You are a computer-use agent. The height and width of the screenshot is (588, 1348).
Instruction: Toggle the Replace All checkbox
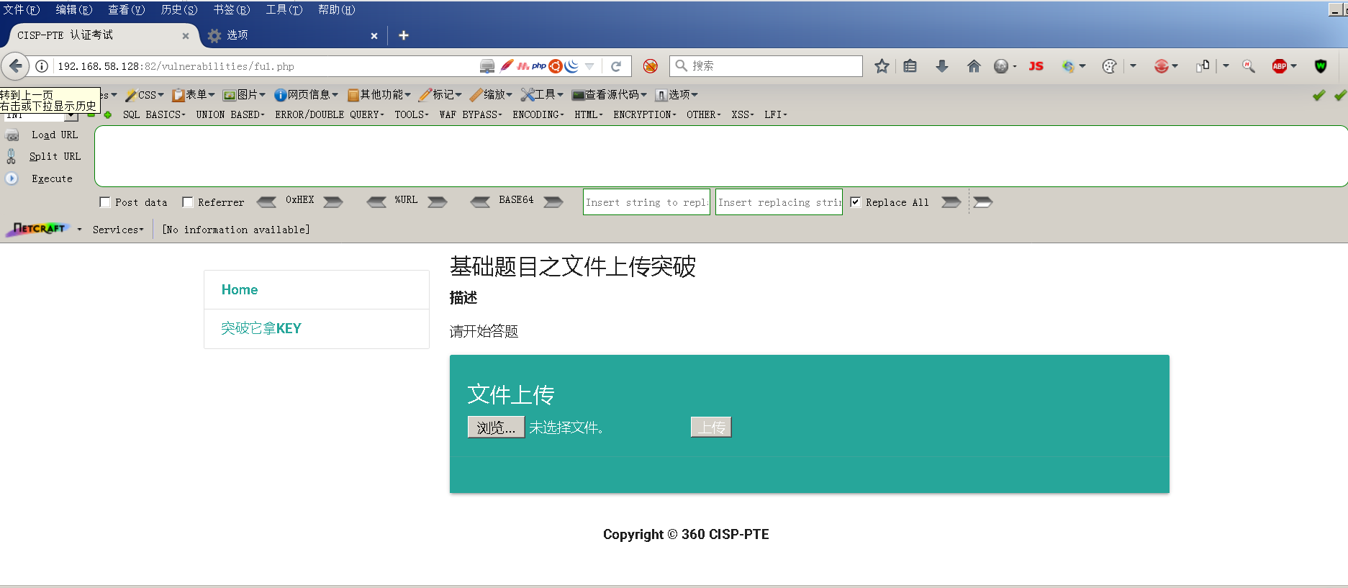tap(855, 202)
